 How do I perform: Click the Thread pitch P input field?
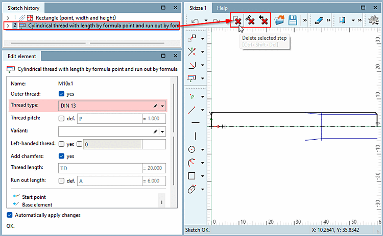point(110,119)
